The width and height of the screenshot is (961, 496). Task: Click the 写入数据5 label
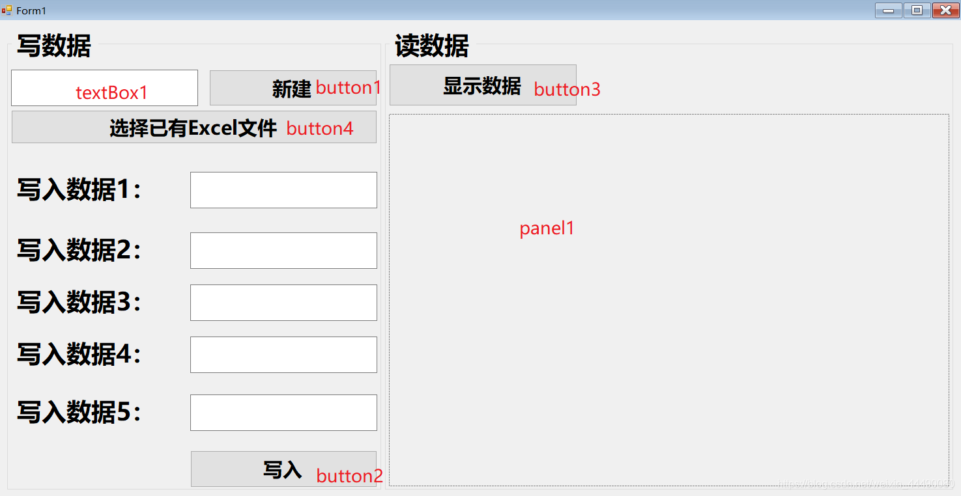coord(79,413)
